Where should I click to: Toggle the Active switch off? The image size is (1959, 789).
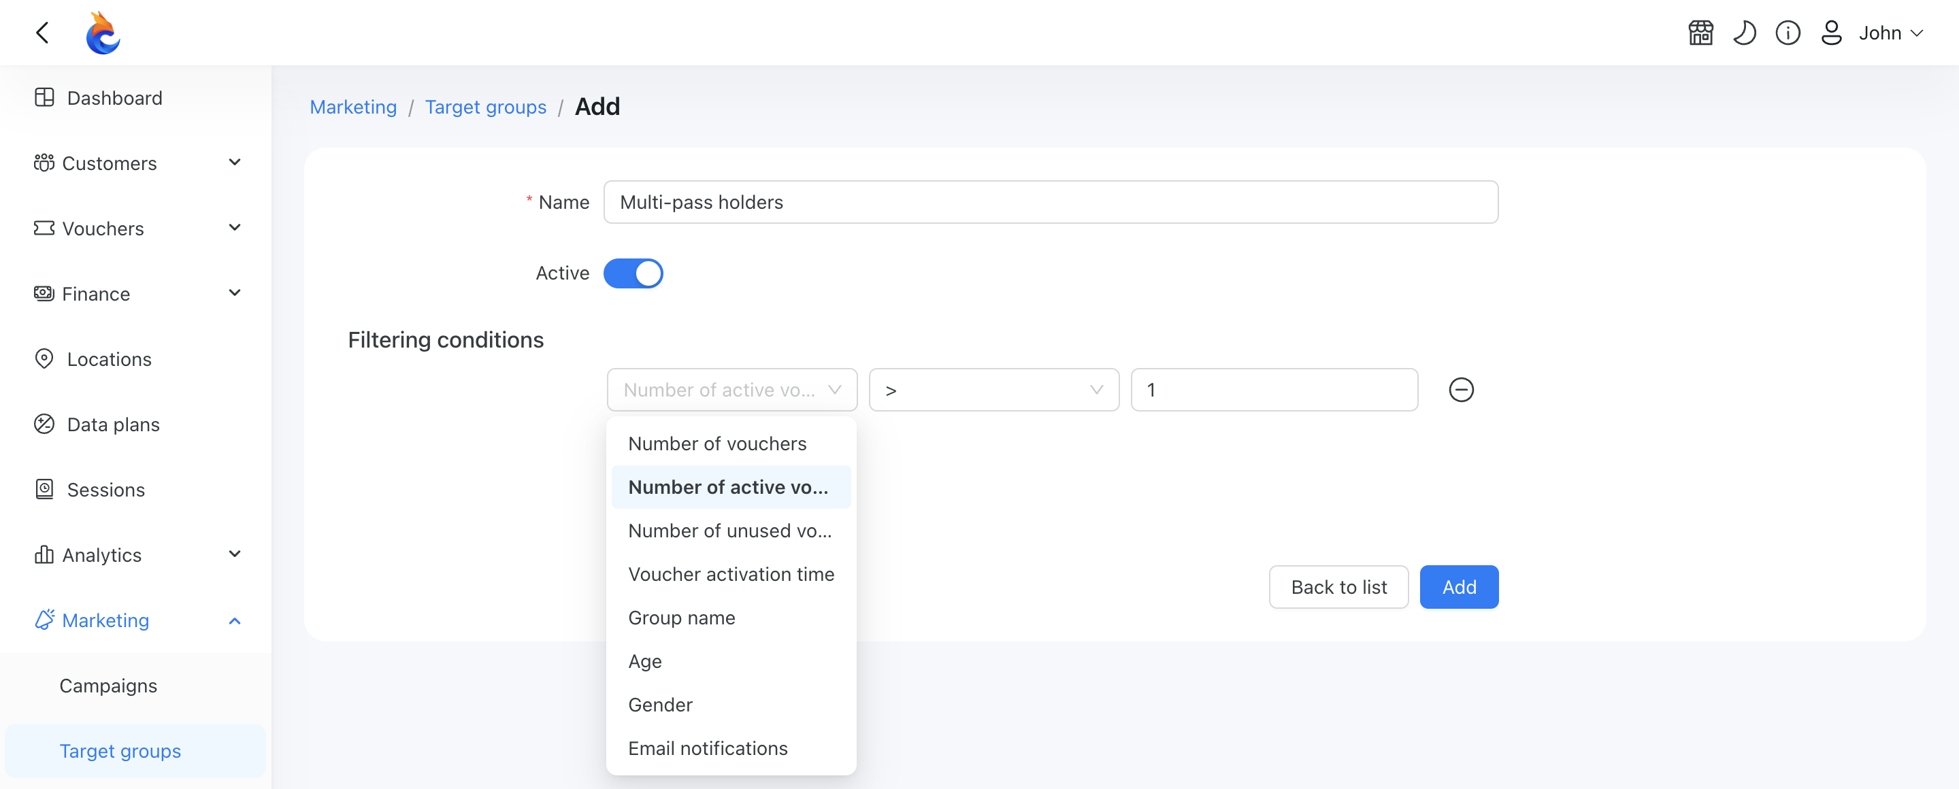(x=633, y=273)
